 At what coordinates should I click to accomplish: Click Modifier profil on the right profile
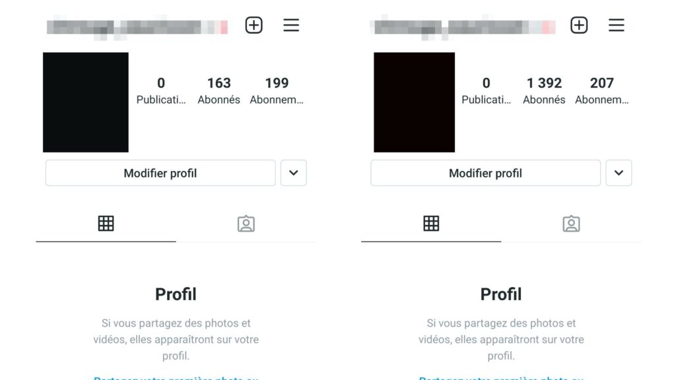pos(485,173)
